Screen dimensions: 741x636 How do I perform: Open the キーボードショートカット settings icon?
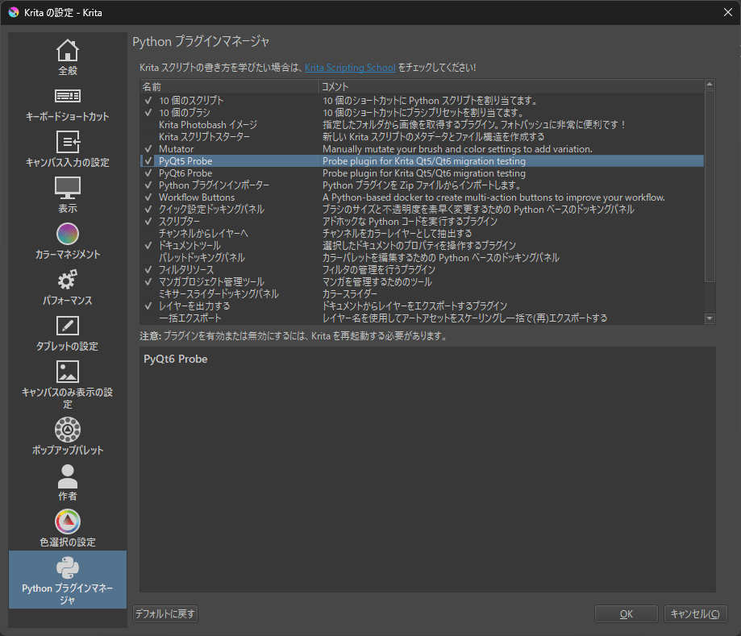[x=68, y=96]
